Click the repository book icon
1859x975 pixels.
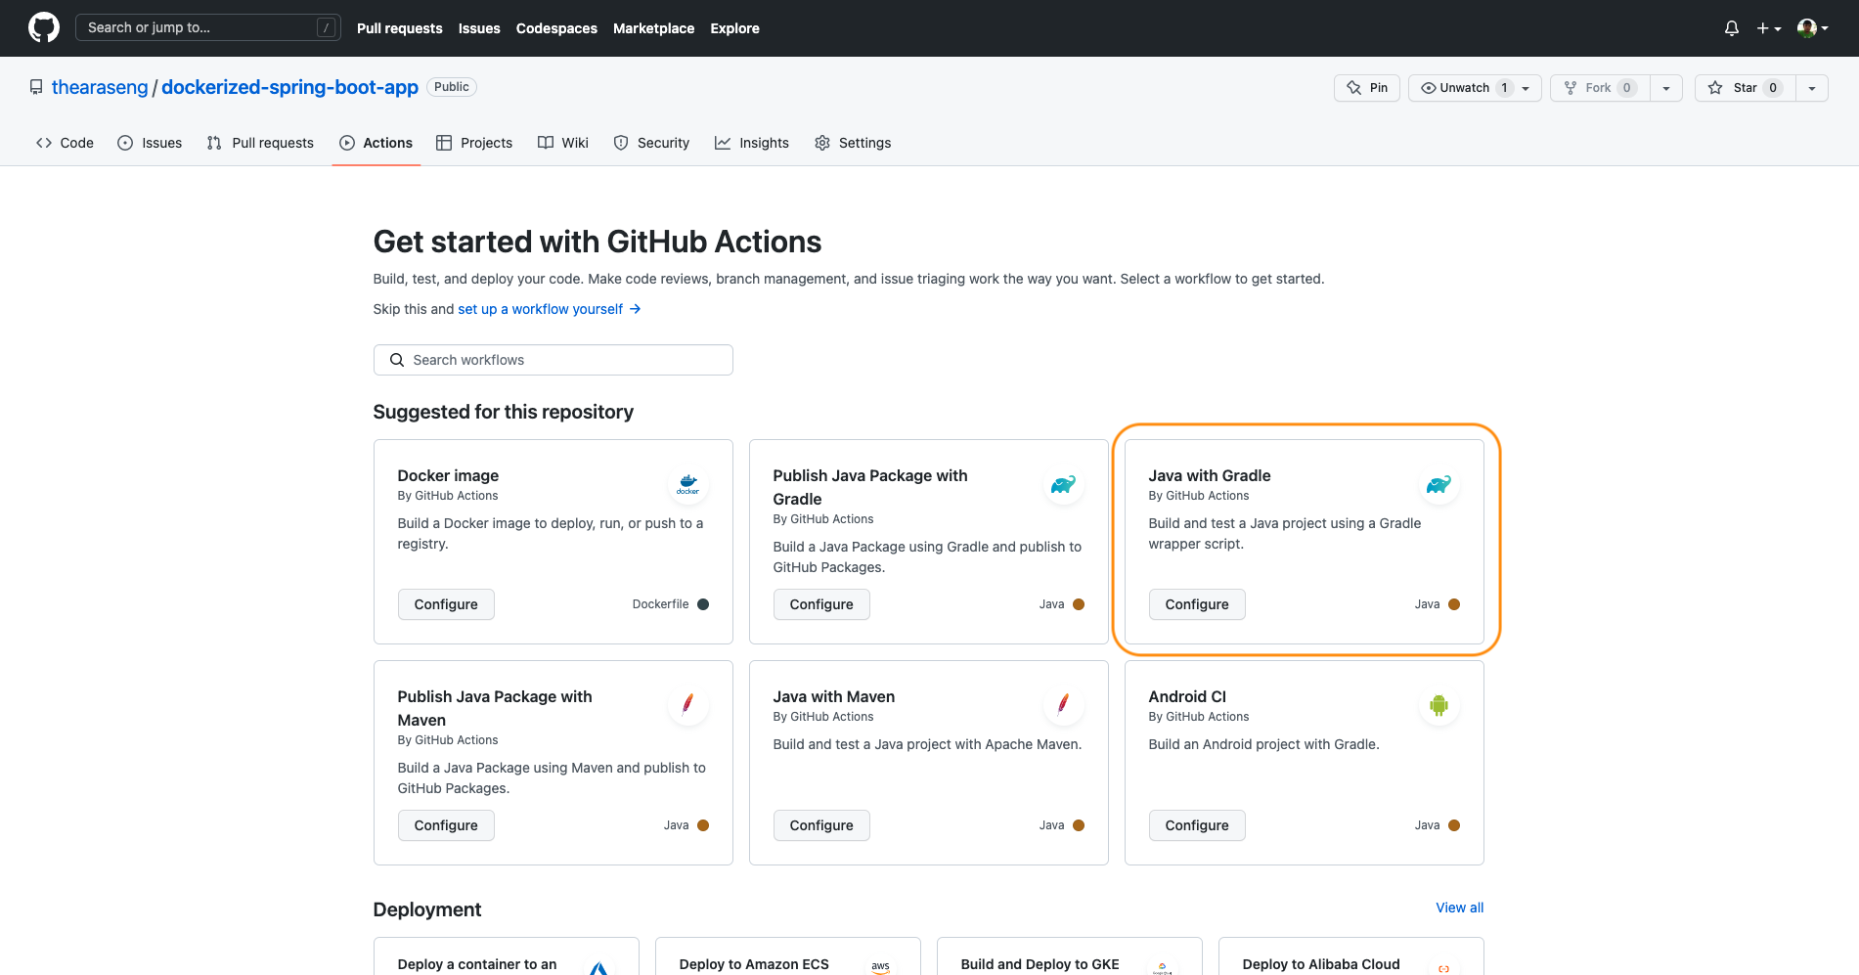[36, 87]
